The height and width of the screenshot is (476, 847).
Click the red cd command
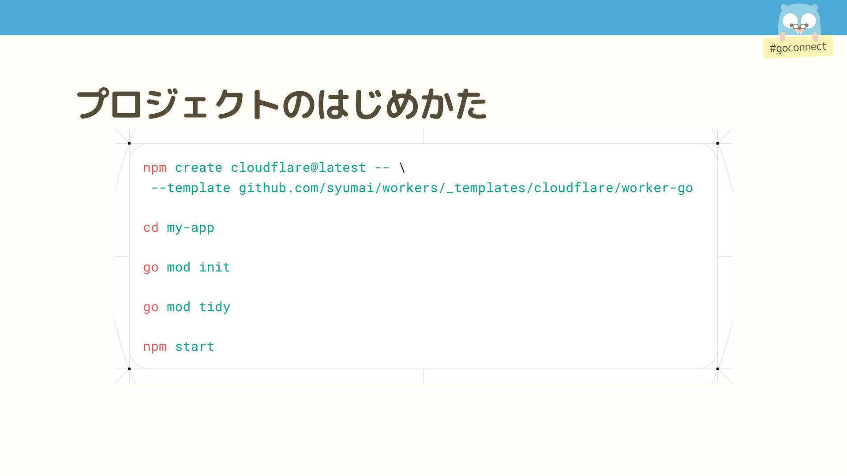(x=150, y=228)
